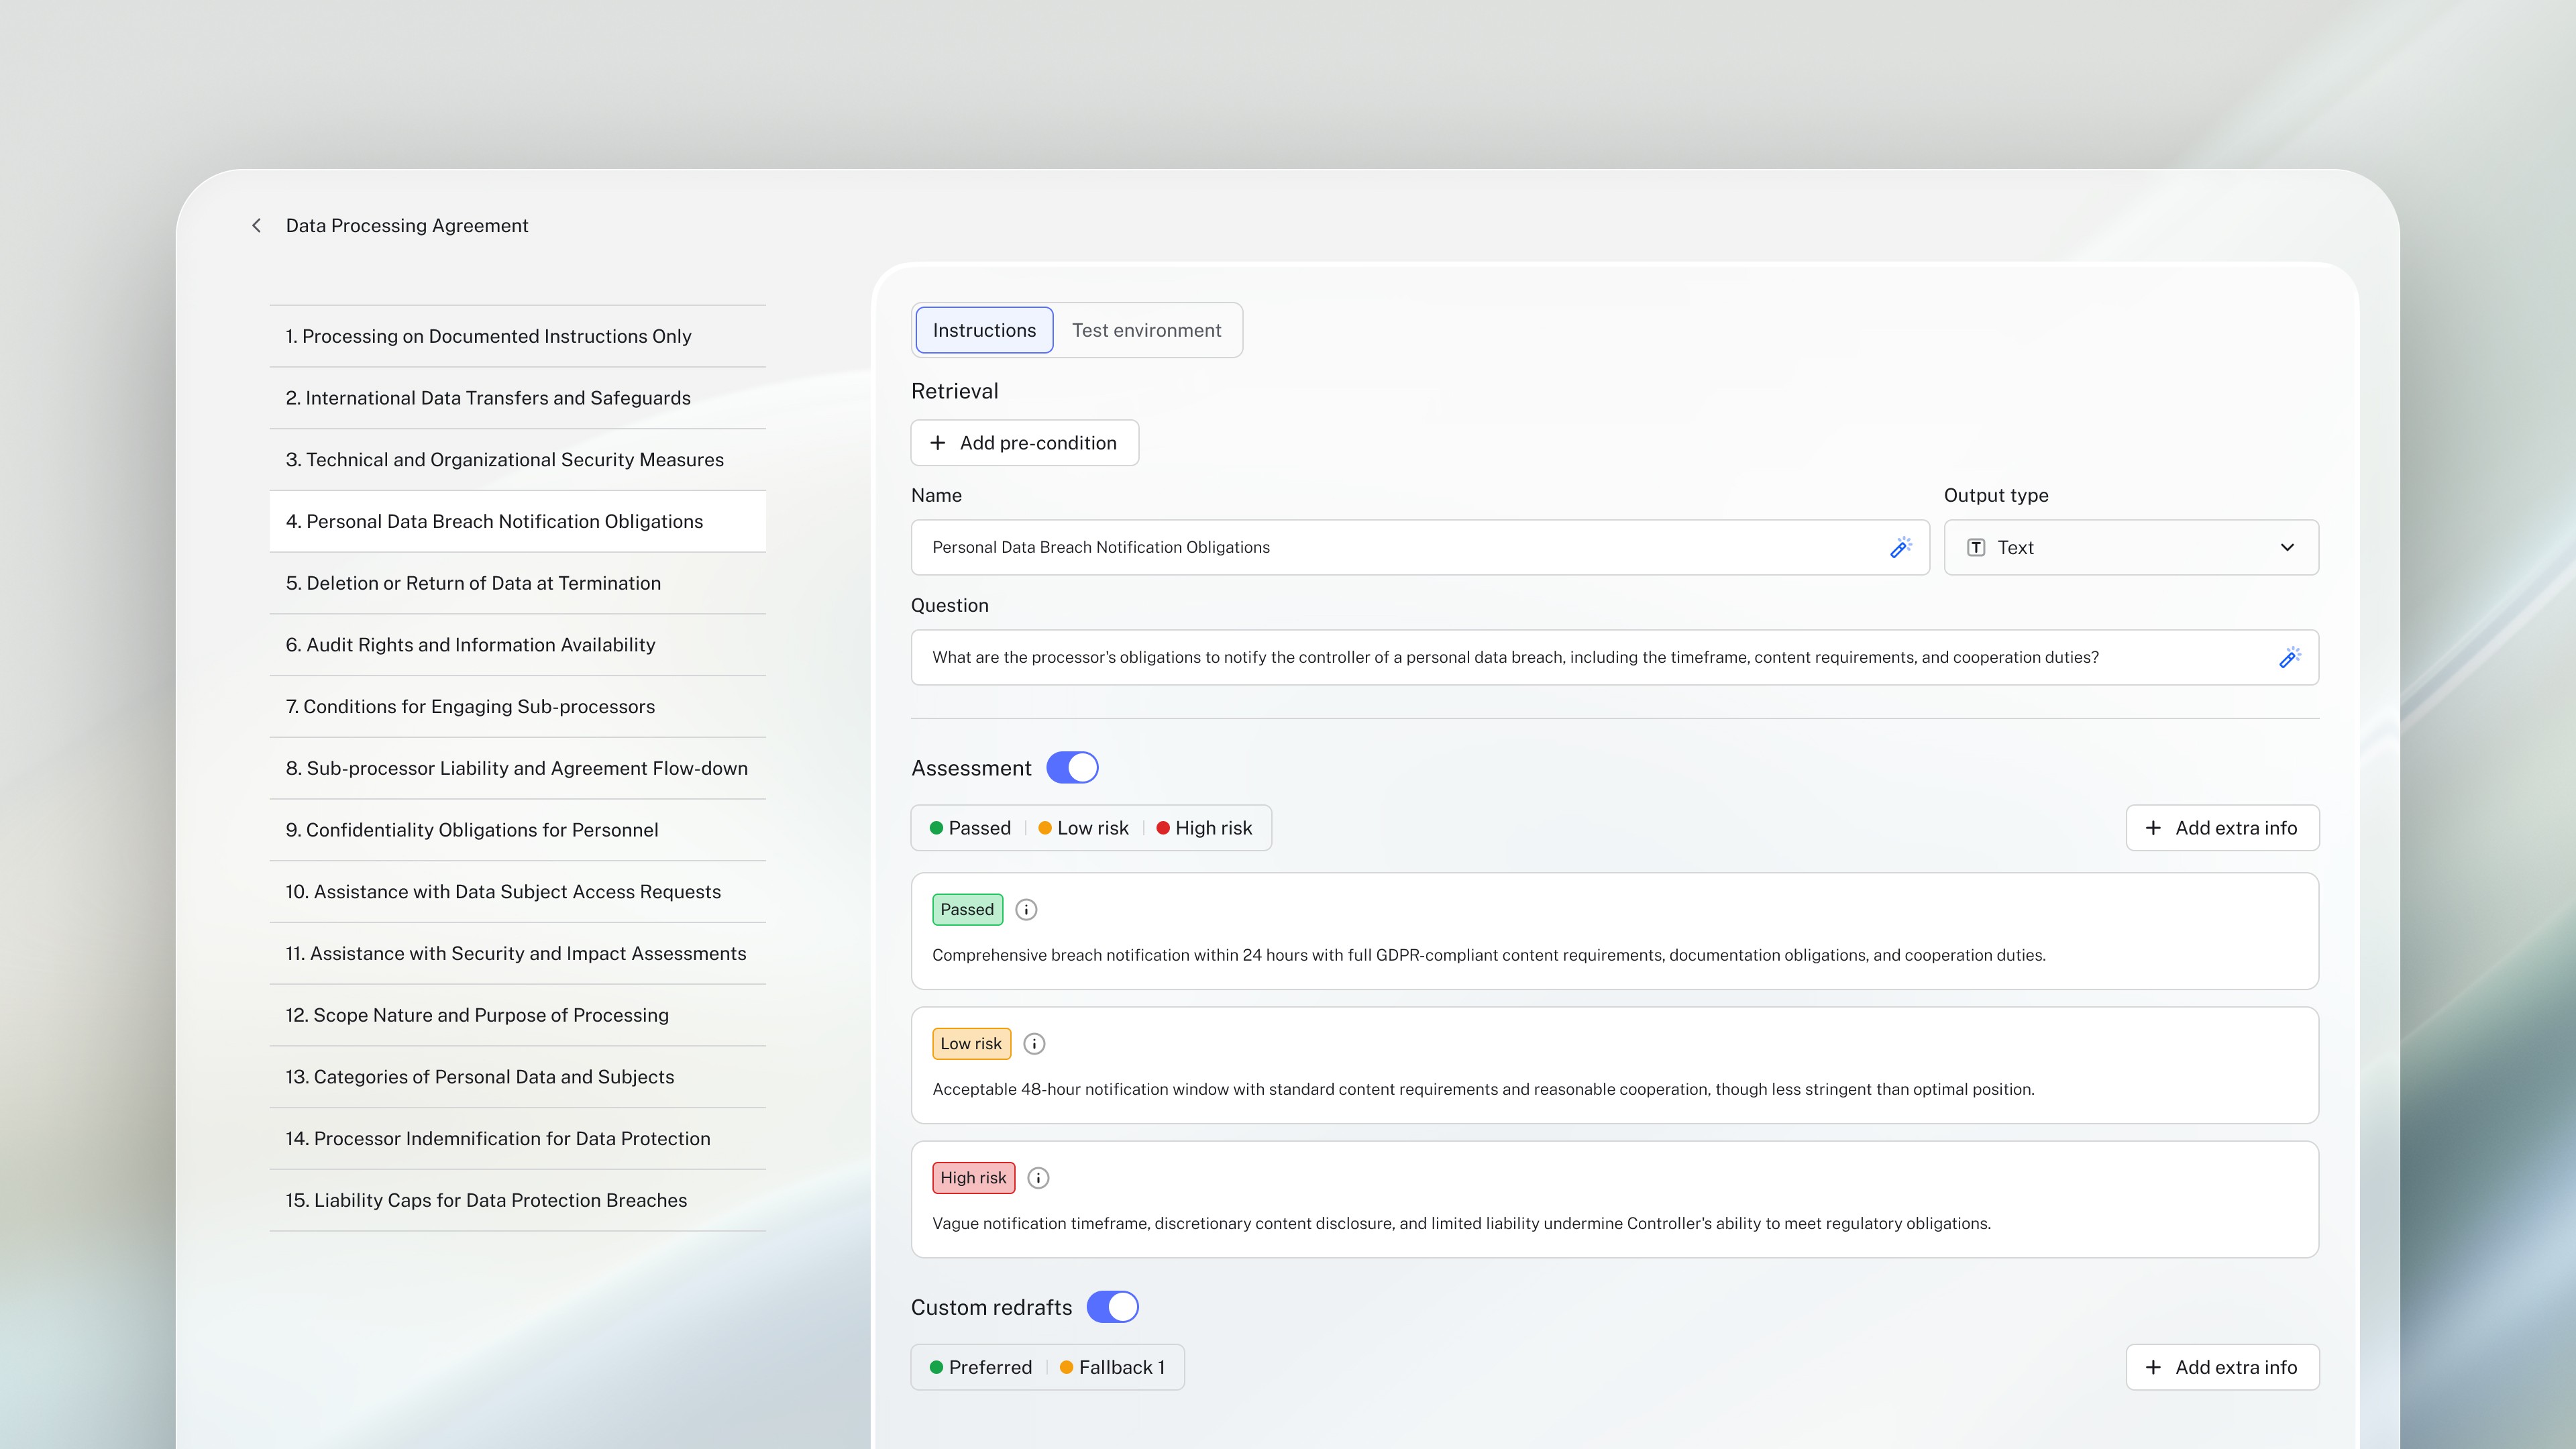The width and height of the screenshot is (2576, 1449).
Task: Select the Low risk assessment filter
Action: coord(1084,828)
